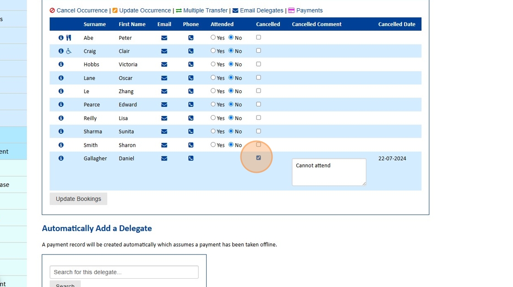Open info icon for Lisa Reilly
The height and width of the screenshot is (287, 513).
61,118
